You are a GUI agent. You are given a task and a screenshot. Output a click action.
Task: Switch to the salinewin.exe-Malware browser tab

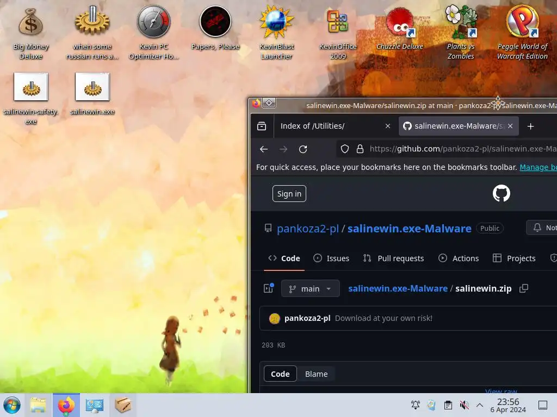click(459, 126)
